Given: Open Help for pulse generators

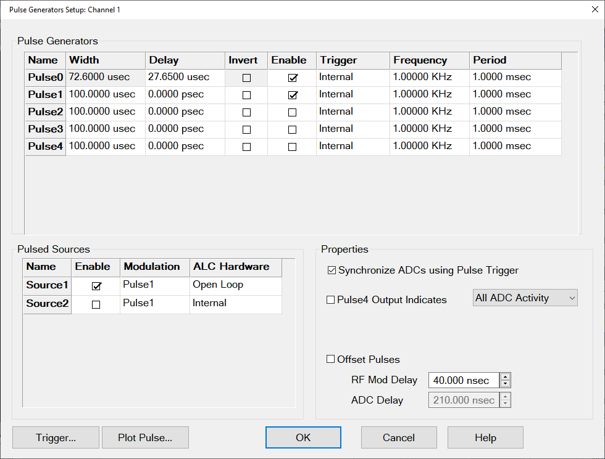Looking at the screenshot, I should [x=485, y=438].
